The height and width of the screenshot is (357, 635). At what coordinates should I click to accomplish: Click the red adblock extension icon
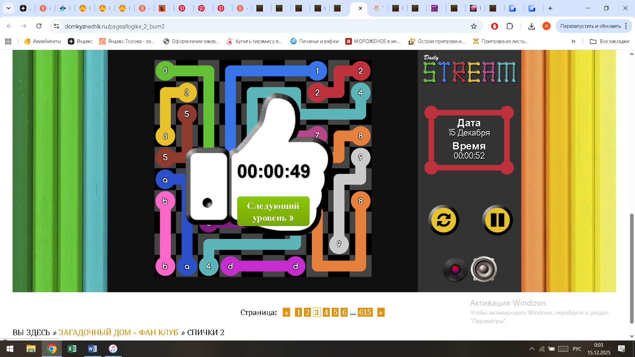494,26
